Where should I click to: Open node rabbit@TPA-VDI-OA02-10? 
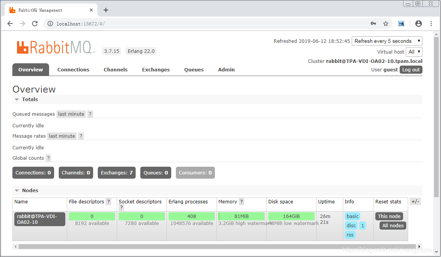(40, 219)
